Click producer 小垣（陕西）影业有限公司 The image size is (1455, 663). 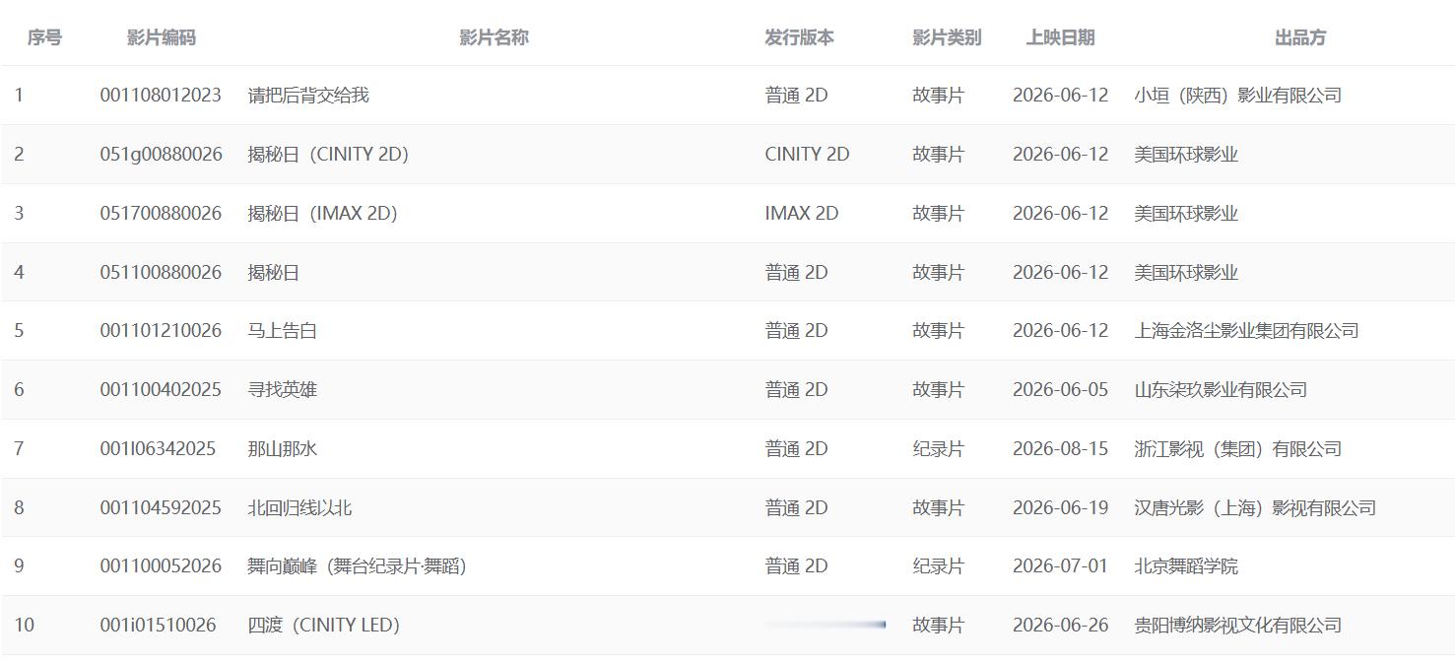coord(1237,96)
